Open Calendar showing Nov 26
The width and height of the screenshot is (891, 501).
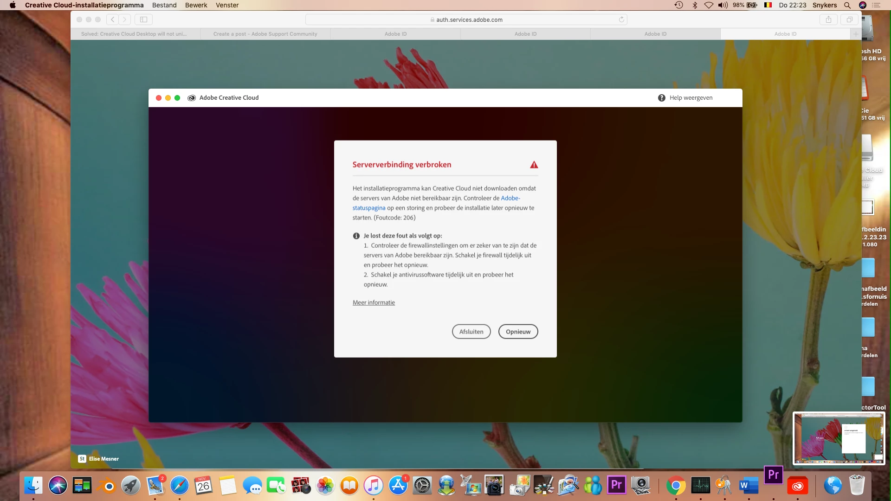click(x=204, y=486)
